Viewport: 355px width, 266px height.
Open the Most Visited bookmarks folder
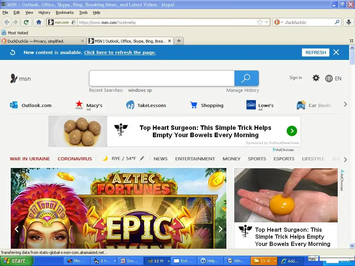pyautogui.click(x=15, y=33)
